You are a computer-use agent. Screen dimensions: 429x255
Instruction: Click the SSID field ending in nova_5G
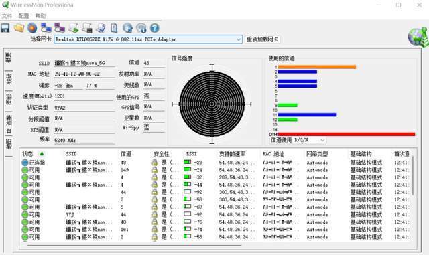click(84, 63)
